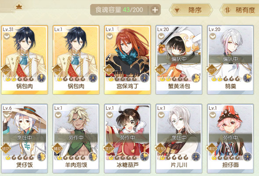Image resolution: width=259 pixels, height=176 pixels.
Task: Click the 编队中 status banner on 蟹黄汤包
Action: (x=179, y=59)
